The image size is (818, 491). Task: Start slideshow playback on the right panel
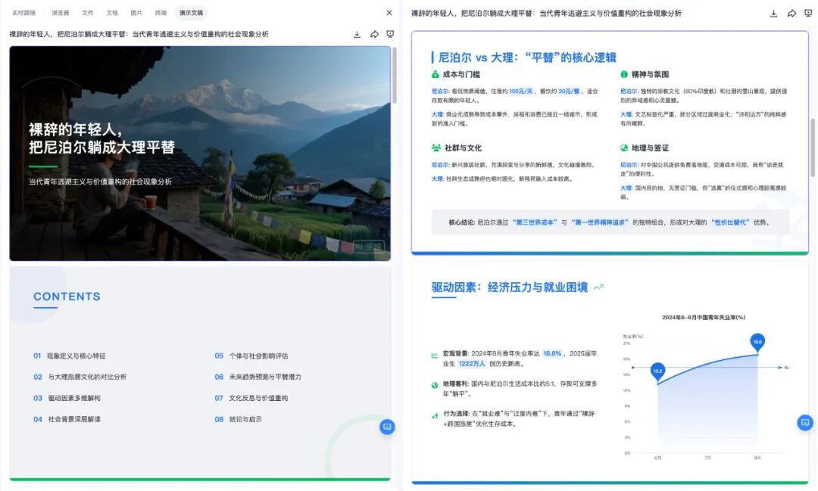808,13
